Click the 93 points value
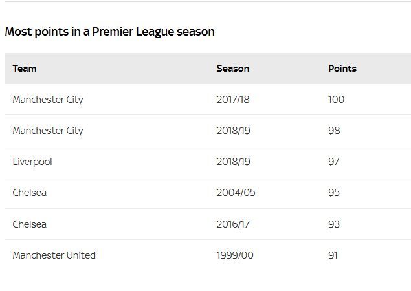 click(x=334, y=224)
